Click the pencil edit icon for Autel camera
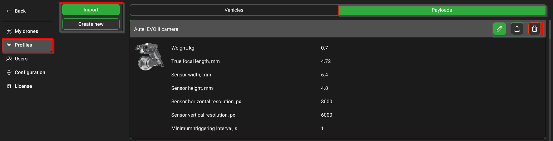The width and height of the screenshot is (553, 141). pos(500,29)
